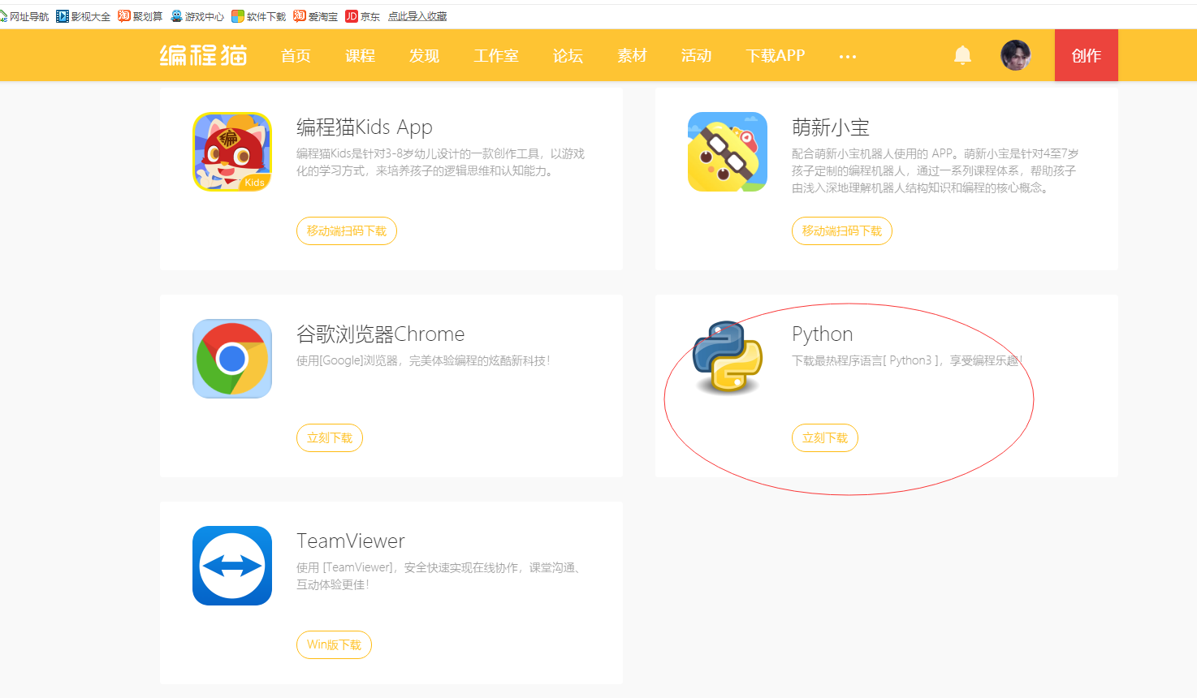Click 移动端扫码下载 for 编程猫Kids App
Image resolution: width=1197 pixels, height=698 pixels.
[x=347, y=231]
